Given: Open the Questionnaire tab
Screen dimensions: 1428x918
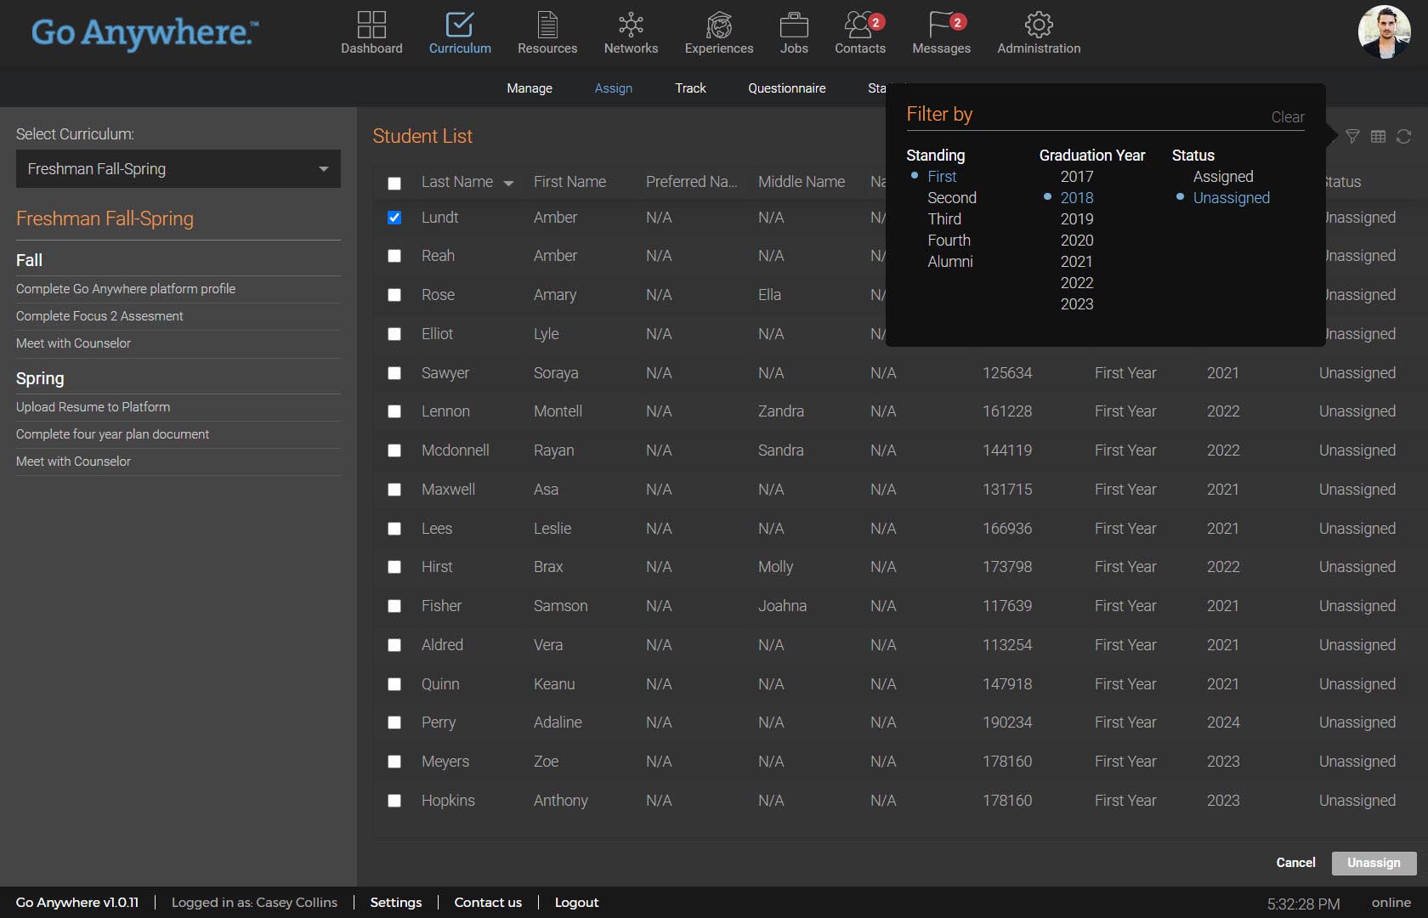Looking at the screenshot, I should [786, 88].
